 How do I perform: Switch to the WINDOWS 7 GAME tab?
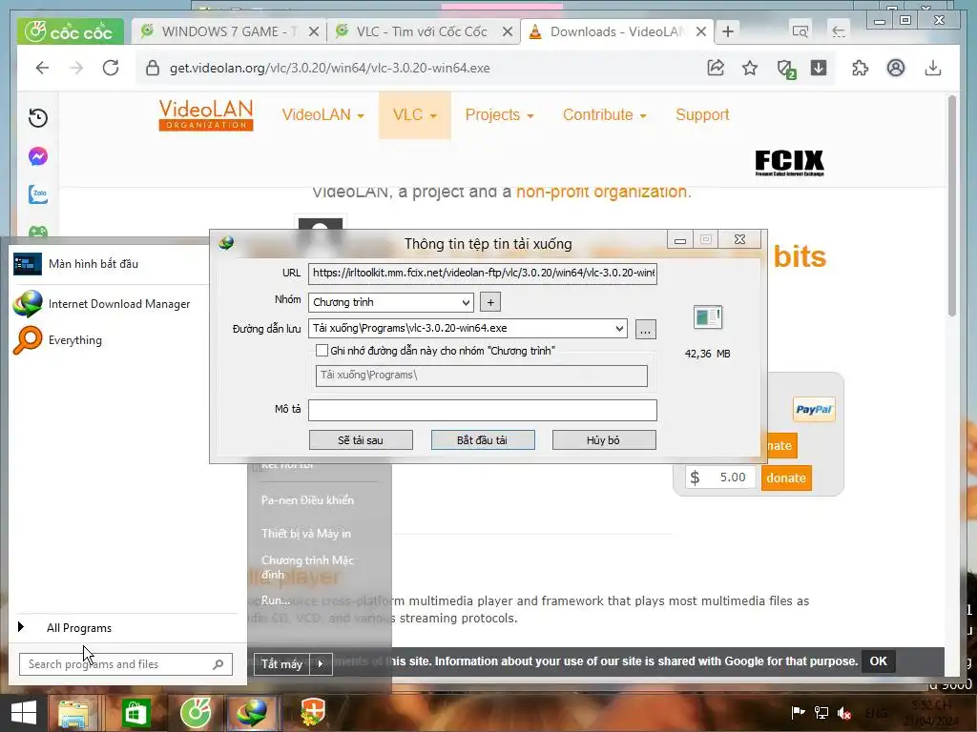click(229, 31)
